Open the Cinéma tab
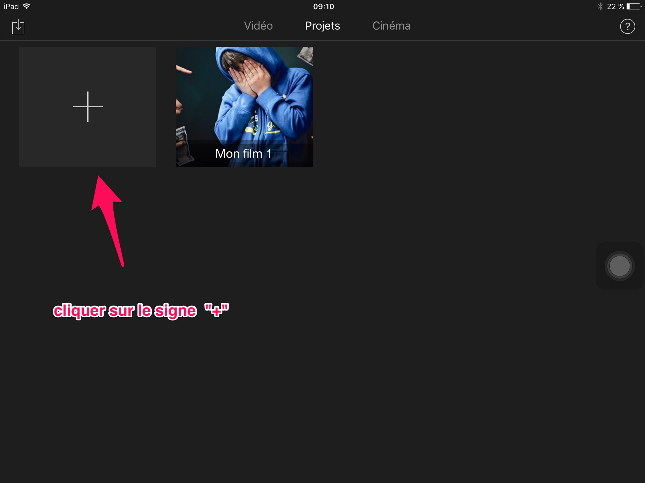 click(391, 26)
